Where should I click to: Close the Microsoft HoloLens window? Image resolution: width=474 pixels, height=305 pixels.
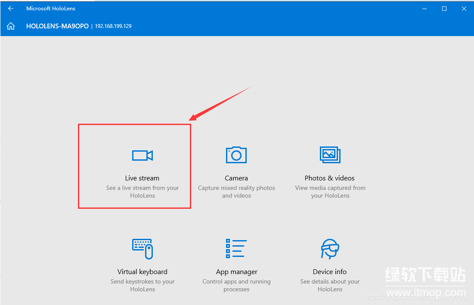click(x=464, y=9)
